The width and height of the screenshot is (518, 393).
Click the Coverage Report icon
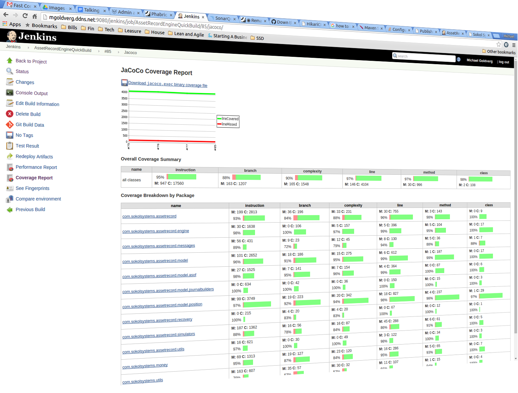(x=10, y=178)
